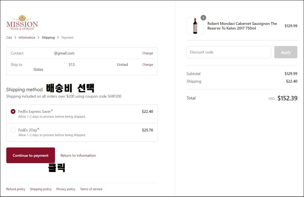Image resolution: width=304 pixels, height=197 pixels.
Task: Change the Ship to address
Action: [148, 65]
